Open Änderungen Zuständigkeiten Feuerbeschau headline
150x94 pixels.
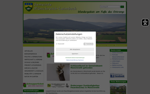coord(85,86)
